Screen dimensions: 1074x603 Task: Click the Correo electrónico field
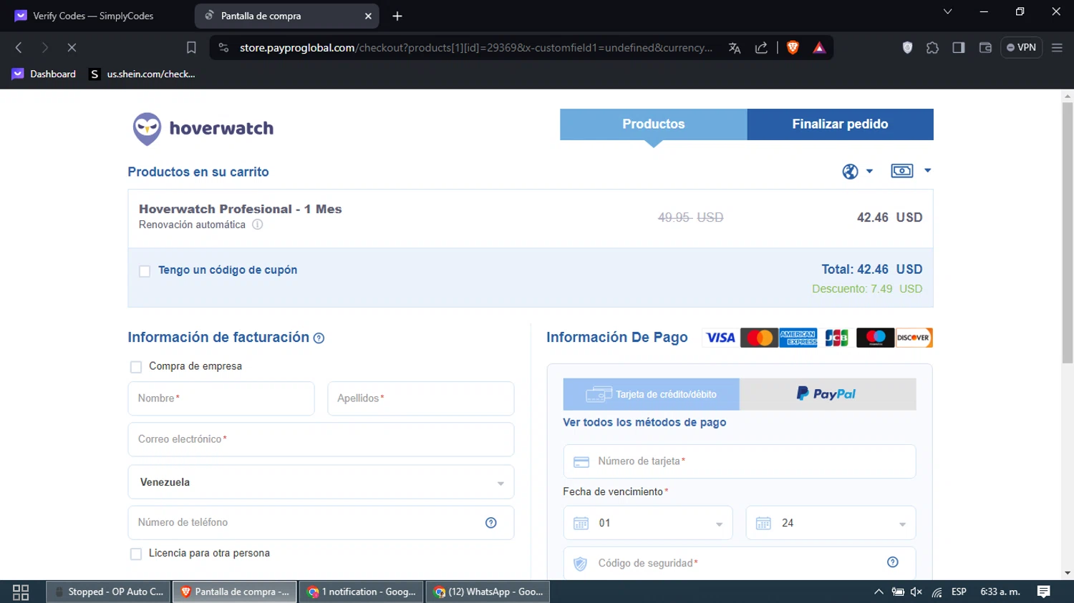pyautogui.click(x=321, y=439)
